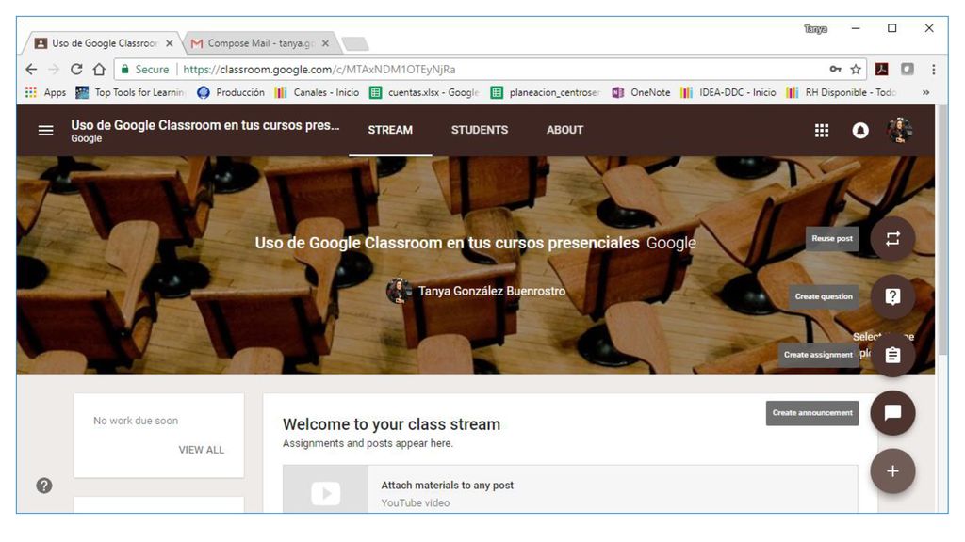Click "Attach materials to any post" text
Viewport: 965px width, 542px height.
(448, 485)
